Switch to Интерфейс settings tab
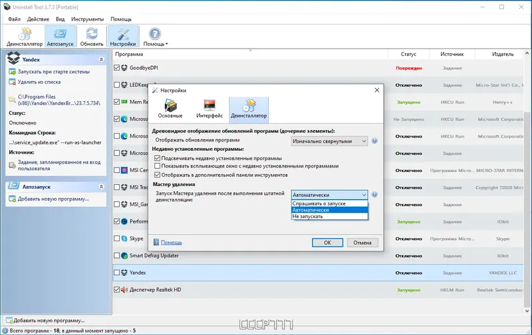Screen dimensions: 532x335 209,109
